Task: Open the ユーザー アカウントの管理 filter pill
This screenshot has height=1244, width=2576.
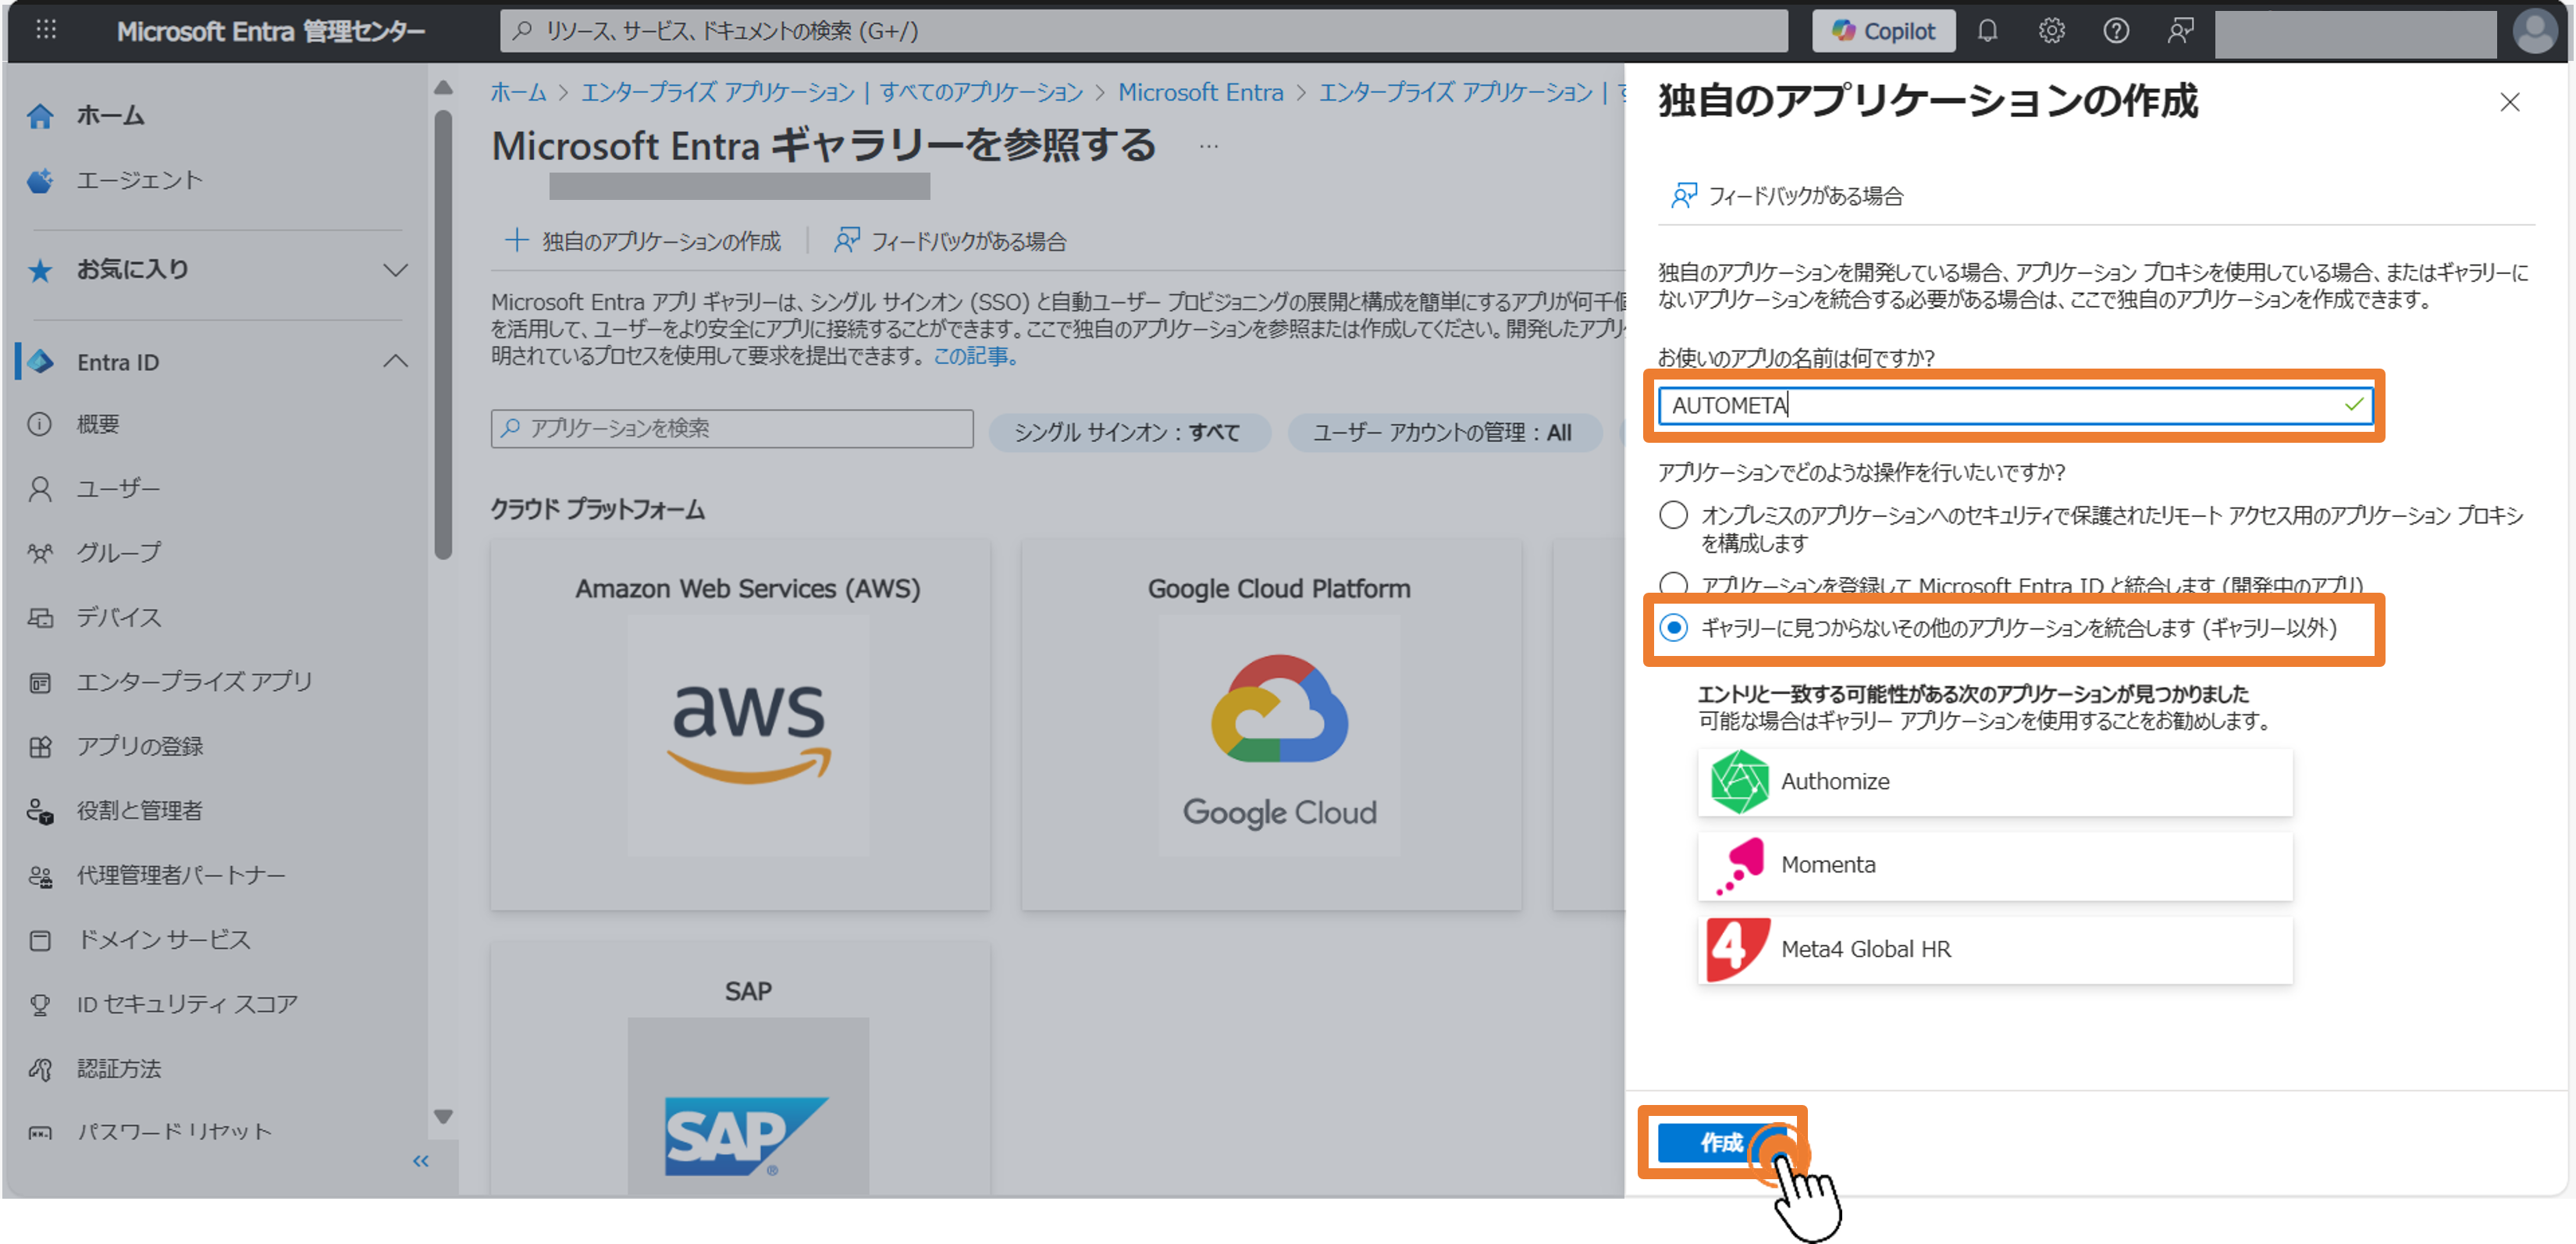Action: (x=1444, y=433)
